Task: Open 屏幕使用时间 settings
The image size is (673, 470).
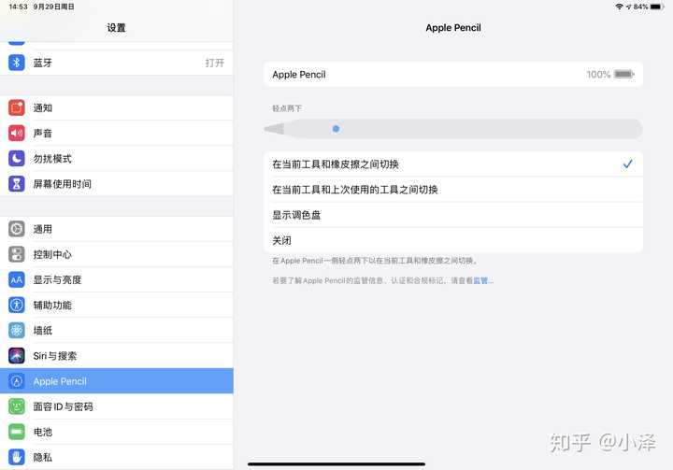Action: 116,184
